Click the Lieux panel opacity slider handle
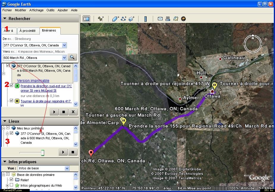 [43, 153]
